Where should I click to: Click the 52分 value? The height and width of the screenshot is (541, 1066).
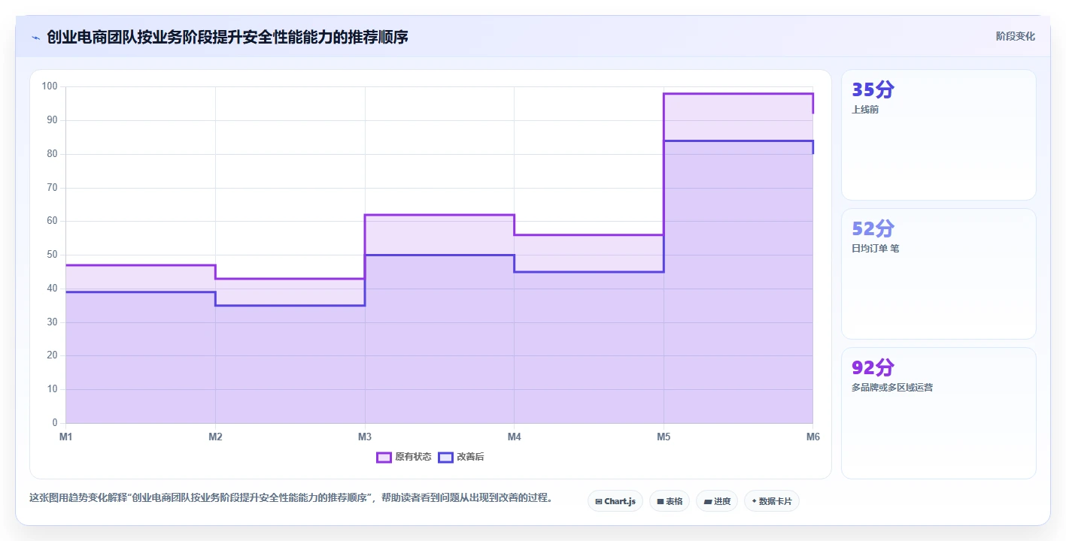pyautogui.click(x=873, y=229)
